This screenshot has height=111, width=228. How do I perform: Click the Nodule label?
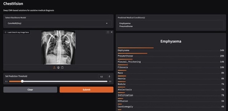[x=122, y=84]
